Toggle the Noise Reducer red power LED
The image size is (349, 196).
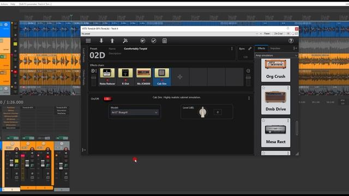click(107, 80)
